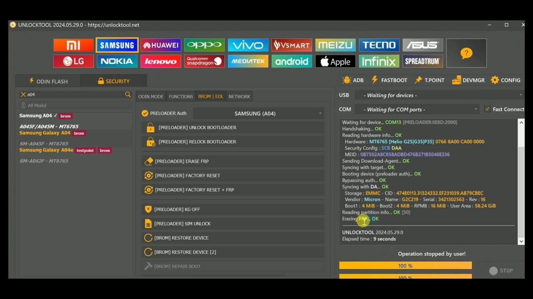Click the first 100 % progress bar
This screenshot has height=299, width=533.
[x=405, y=266]
